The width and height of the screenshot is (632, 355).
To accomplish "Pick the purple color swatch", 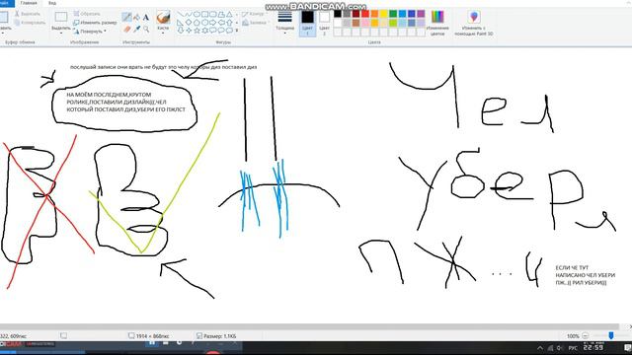I will (x=421, y=14).
